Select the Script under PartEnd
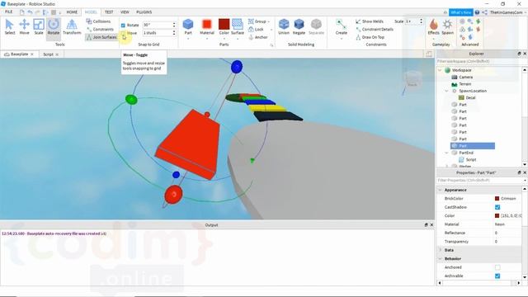This screenshot has height=297, width=528. pyautogui.click(x=471, y=159)
